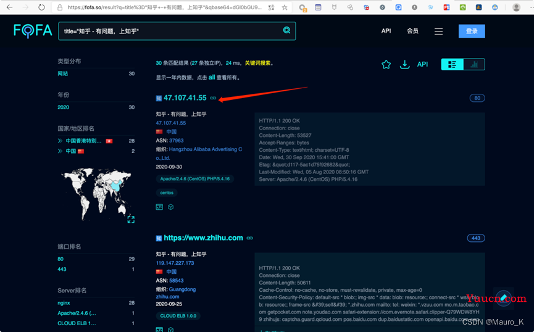
Task: Click 中国香港特别 region name link
Action: [83, 141]
